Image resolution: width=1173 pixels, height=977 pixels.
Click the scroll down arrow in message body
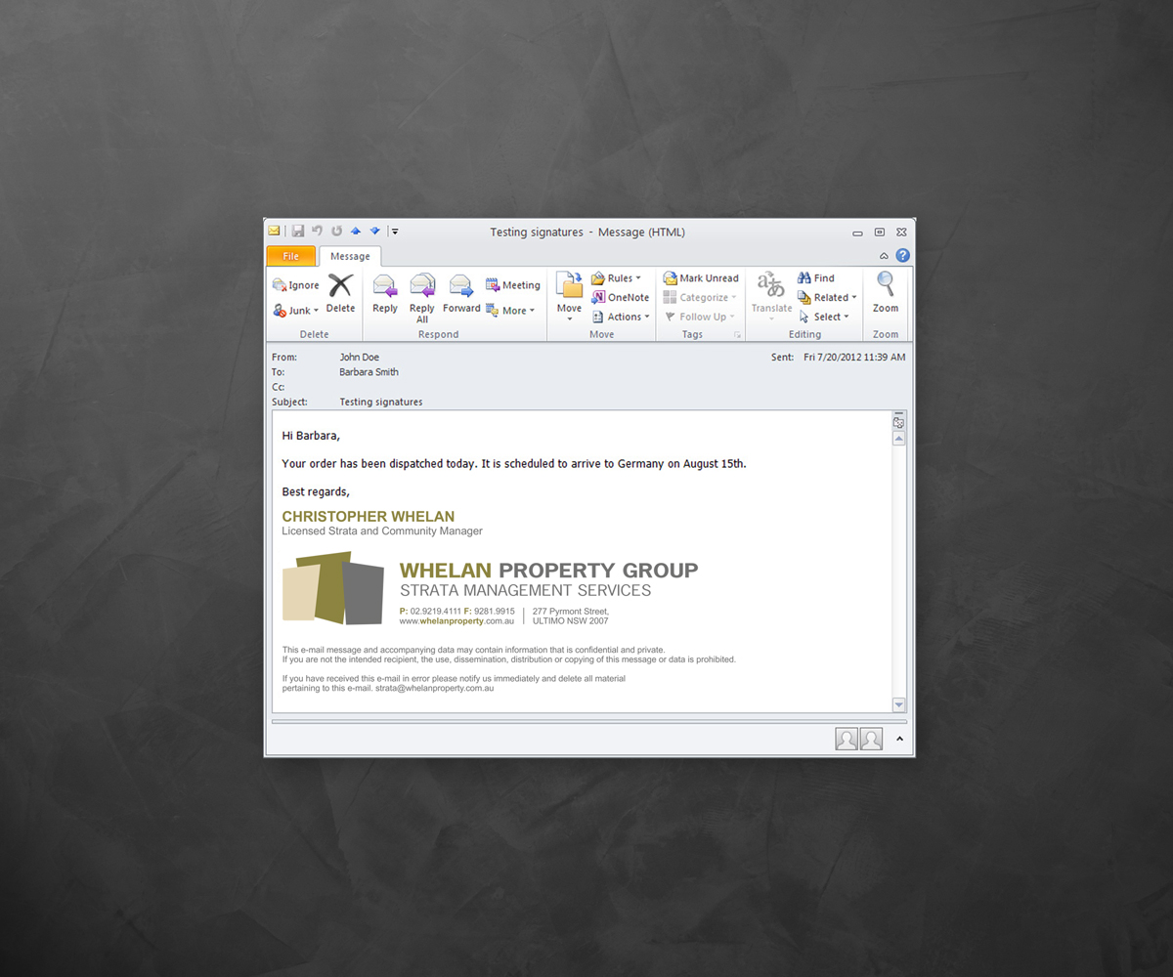[899, 705]
